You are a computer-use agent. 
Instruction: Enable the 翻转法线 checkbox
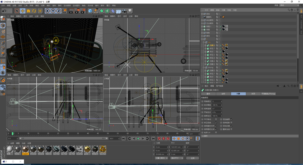click(x=231, y=129)
